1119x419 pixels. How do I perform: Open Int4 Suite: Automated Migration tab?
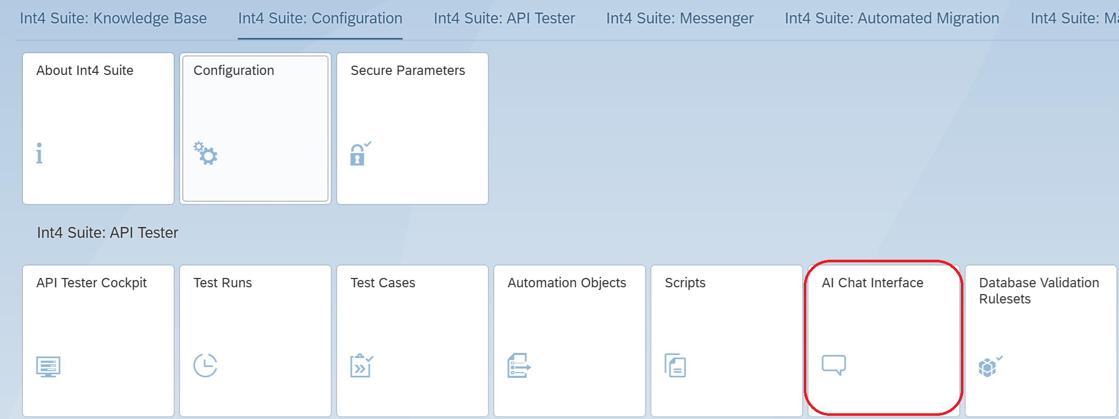click(x=892, y=19)
